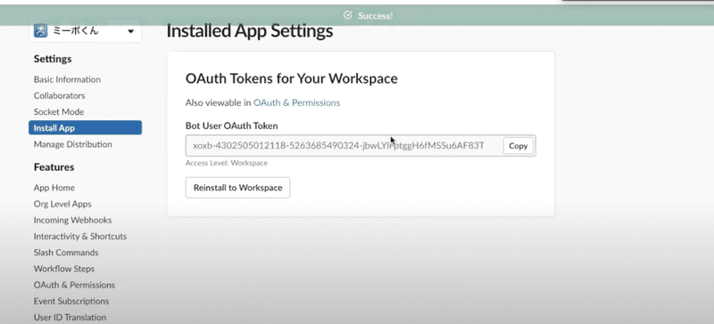Screen dimensions: 714x324
Task: Open Socket Mode settings
Action: click(x=59, y=112)
